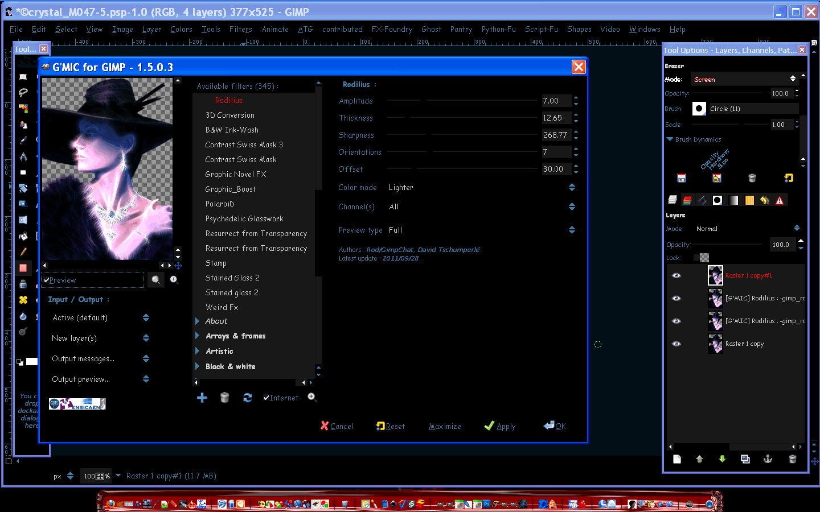Click the zoom-out magnifier under the preview

(x=155, y=279)
